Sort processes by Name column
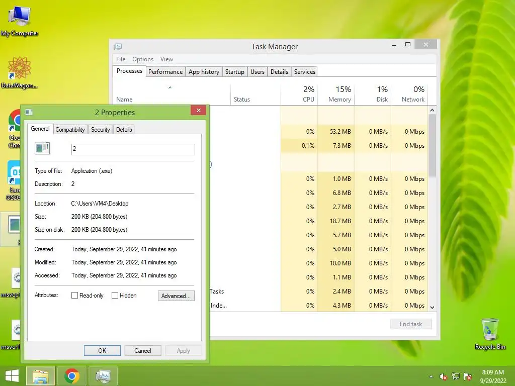 click(171, 95)
